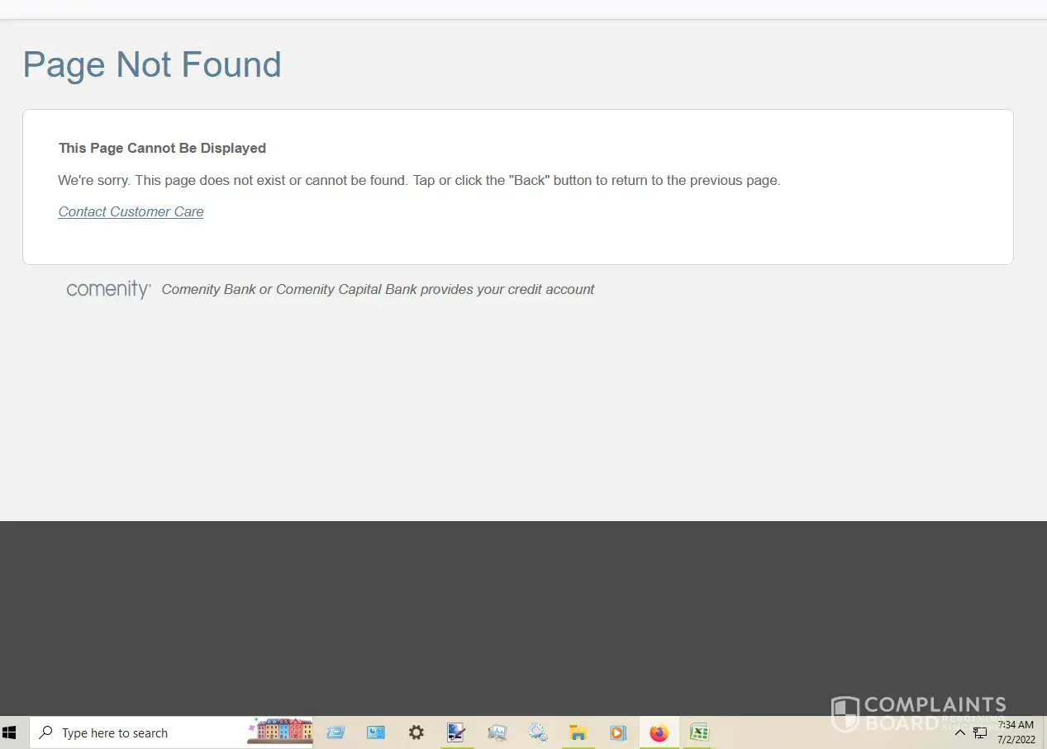The image size is (1047, 749).
Task: Open the performance monitor taskbar icon
Action: (497, 732)
